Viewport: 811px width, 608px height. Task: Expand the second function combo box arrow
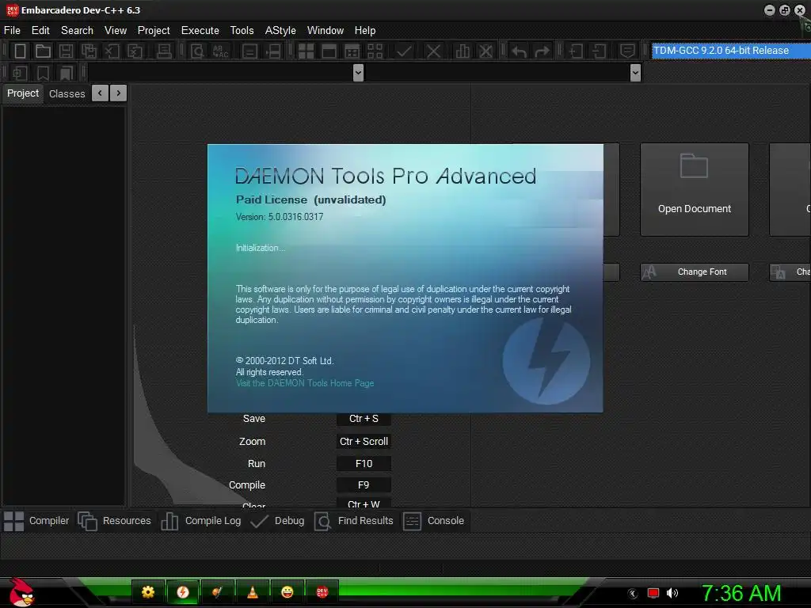click(636, 73)
